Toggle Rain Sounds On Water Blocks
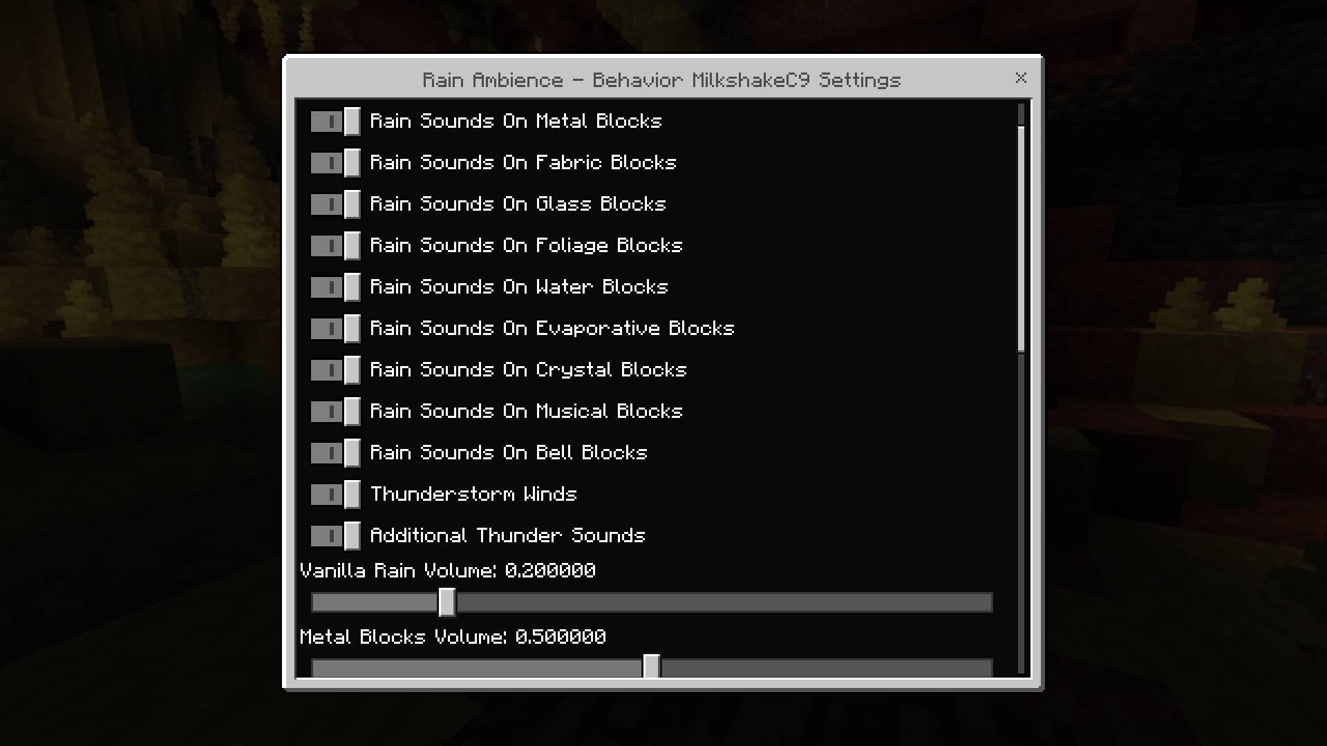 [x=335, y=287]
